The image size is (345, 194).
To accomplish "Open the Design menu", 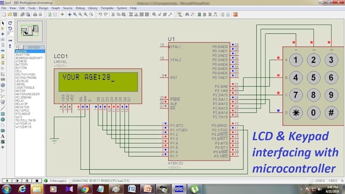I will (43, 8).
